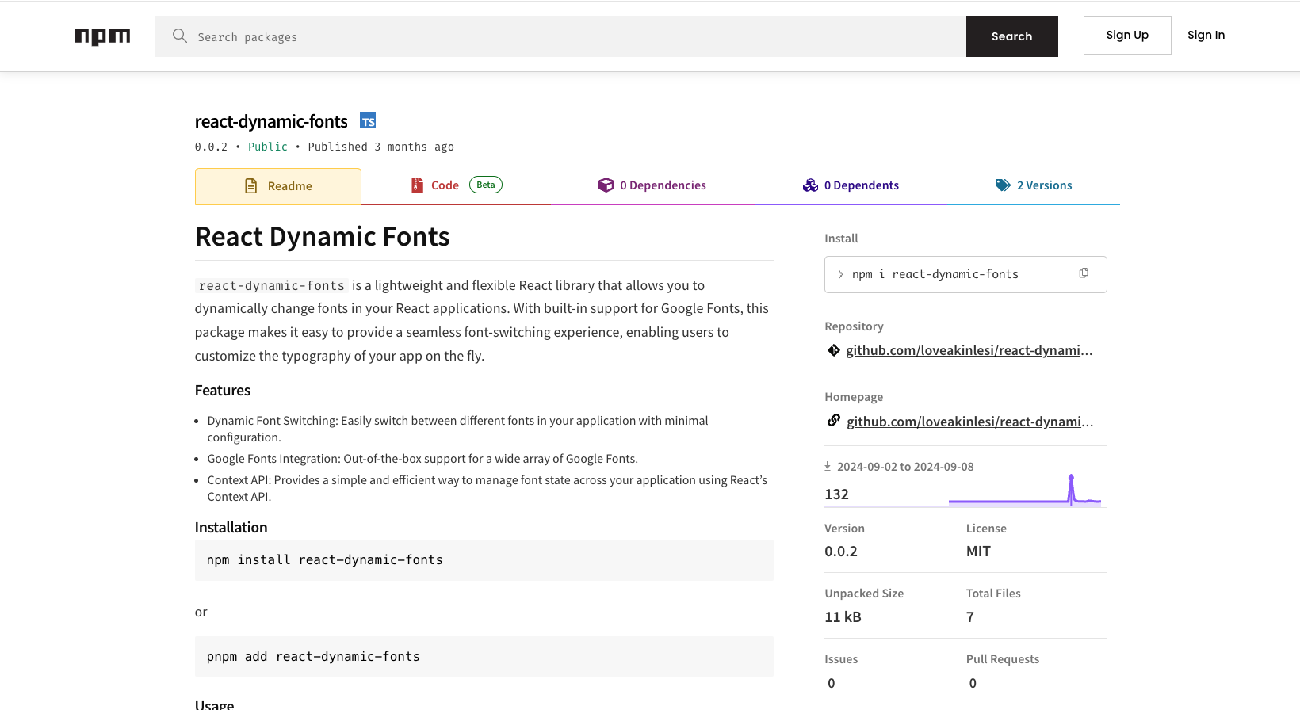Copy the npm install command icon

[1084, 273]
